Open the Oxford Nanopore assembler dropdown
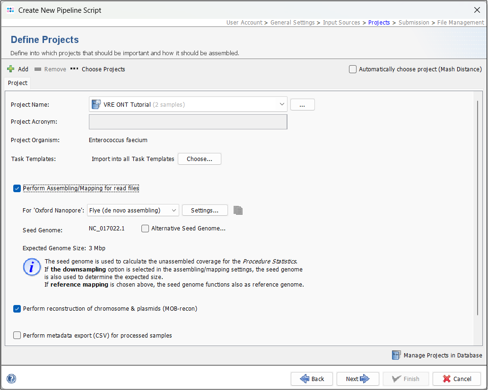 [173, 210]
